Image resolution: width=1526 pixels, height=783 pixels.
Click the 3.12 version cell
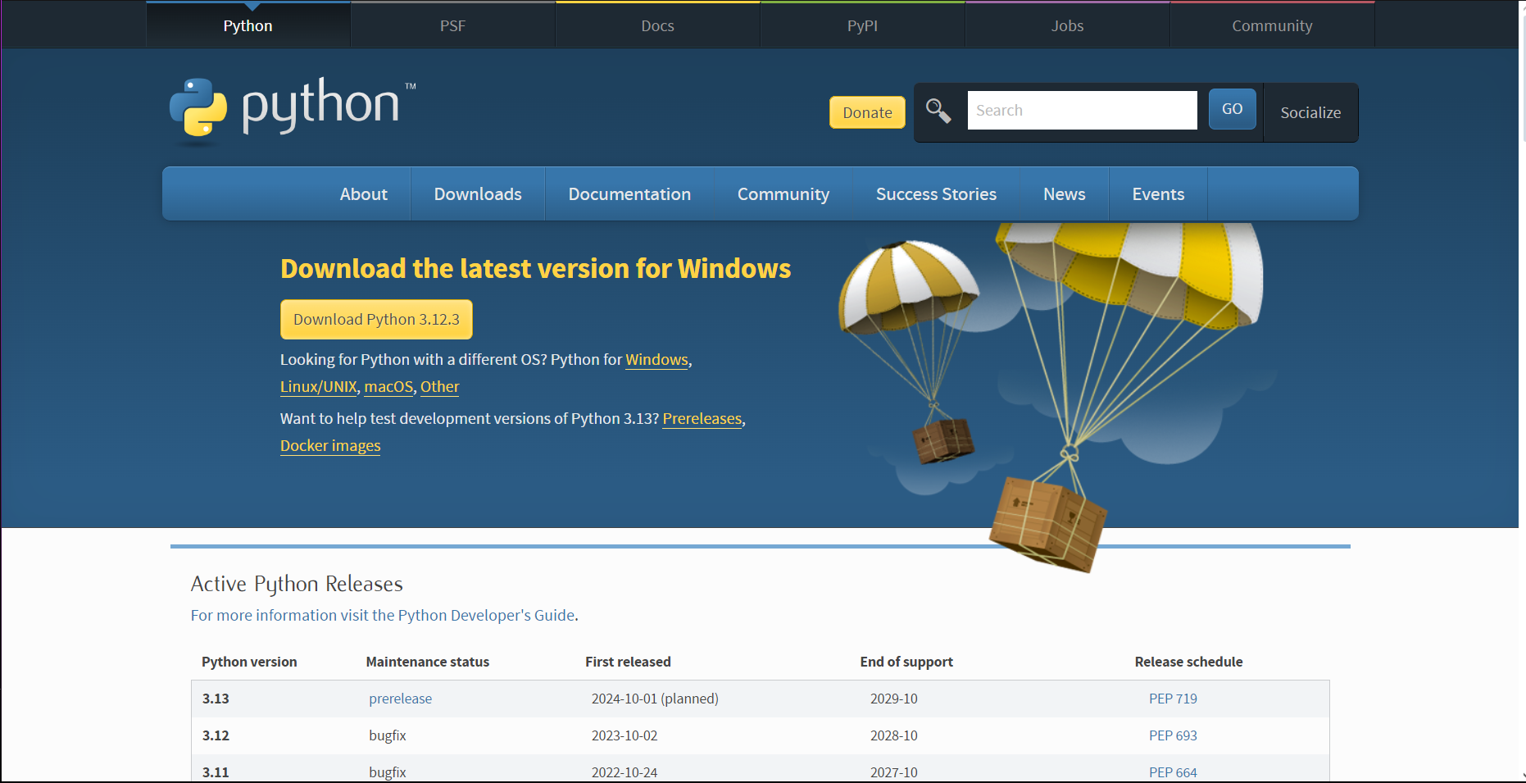coord(216,735)
